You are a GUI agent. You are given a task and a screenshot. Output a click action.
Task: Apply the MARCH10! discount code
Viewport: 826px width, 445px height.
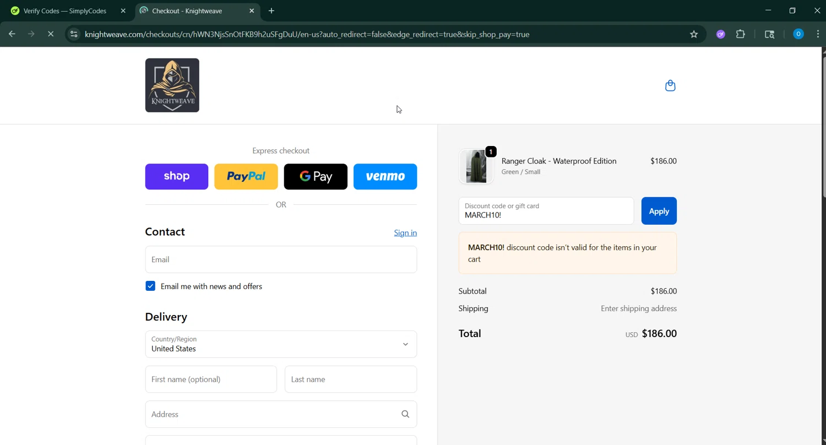click(x=659, y=211)
